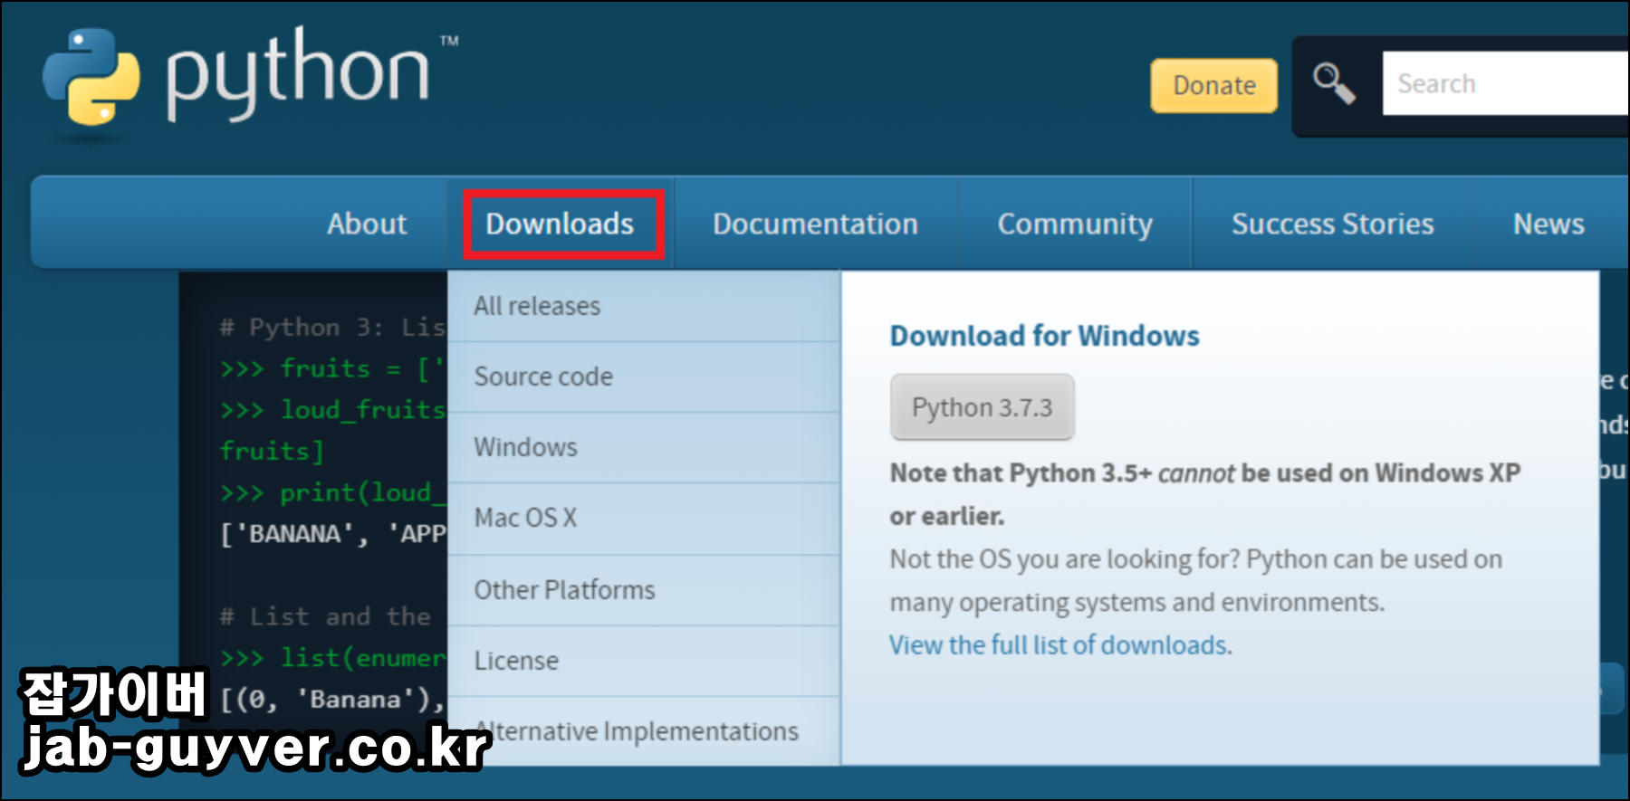Viewport: 1630px width, 801px height.
Task: Open Alternative Implementations entry
Action: point(644,731)
